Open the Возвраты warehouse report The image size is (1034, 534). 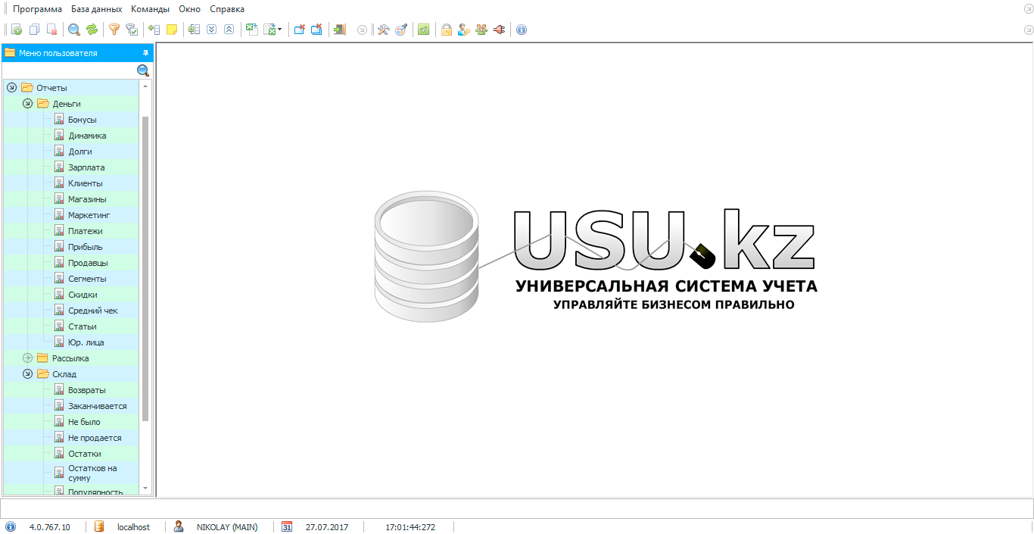point(86,390)
